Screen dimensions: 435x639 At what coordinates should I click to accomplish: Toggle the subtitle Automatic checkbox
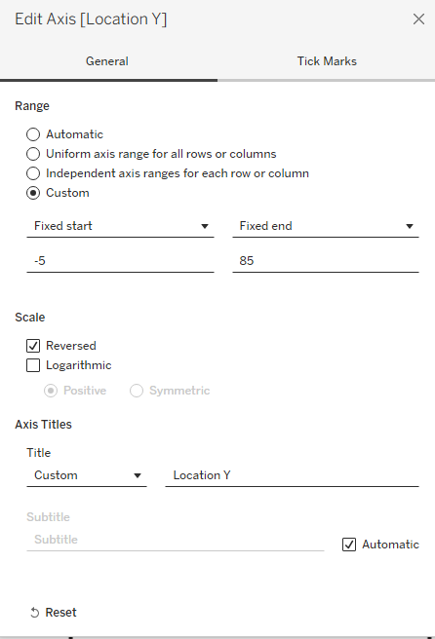pos(349,545)
